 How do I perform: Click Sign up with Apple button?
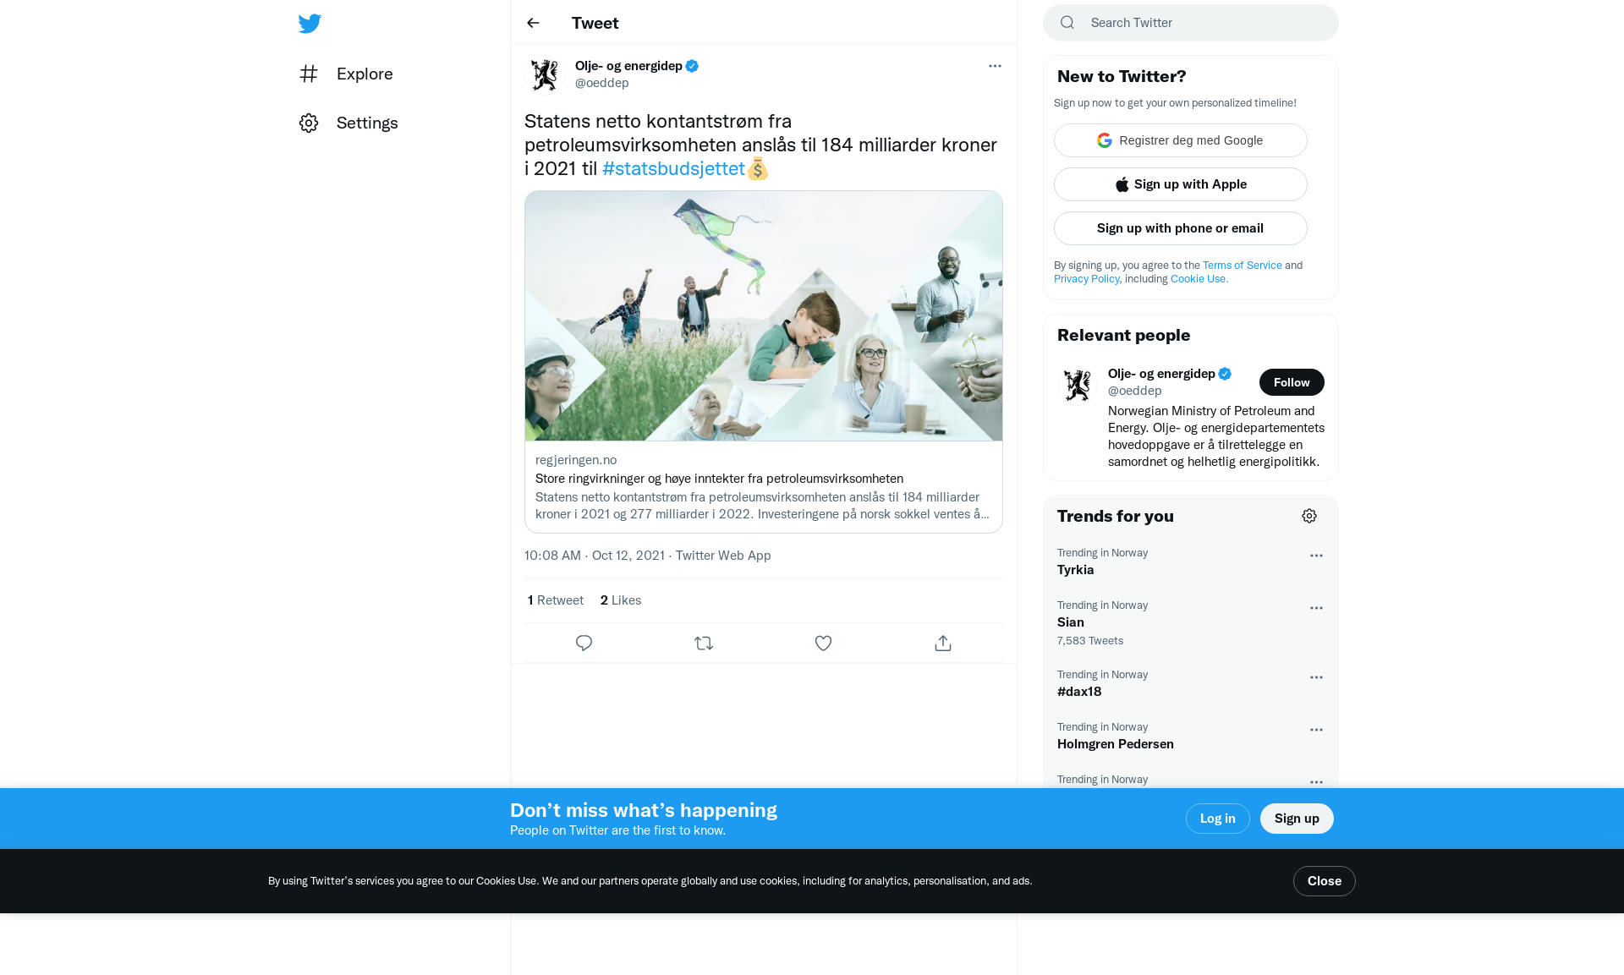pos(1180,184)
